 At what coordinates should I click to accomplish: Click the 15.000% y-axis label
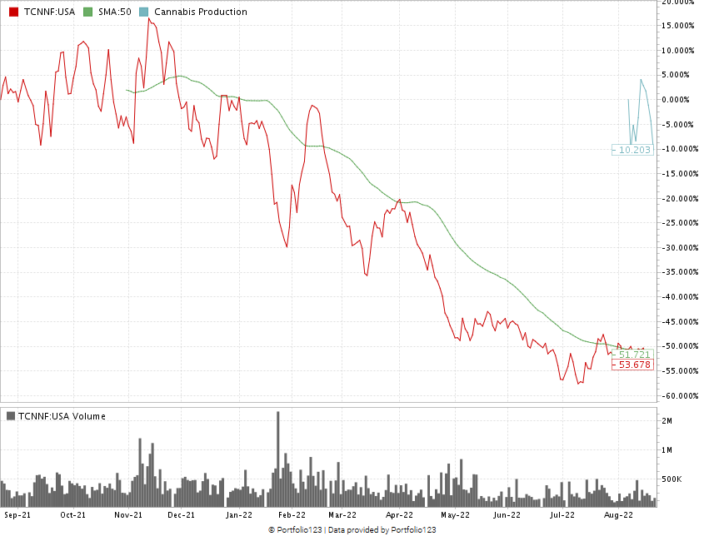(678, 26)
